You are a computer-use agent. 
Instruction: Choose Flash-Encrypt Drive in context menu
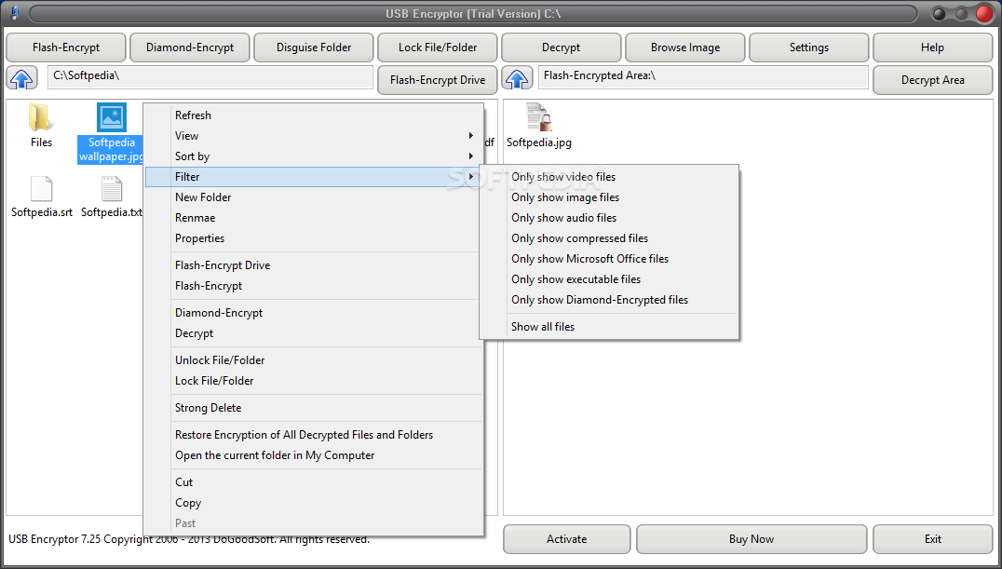(313, 264)
